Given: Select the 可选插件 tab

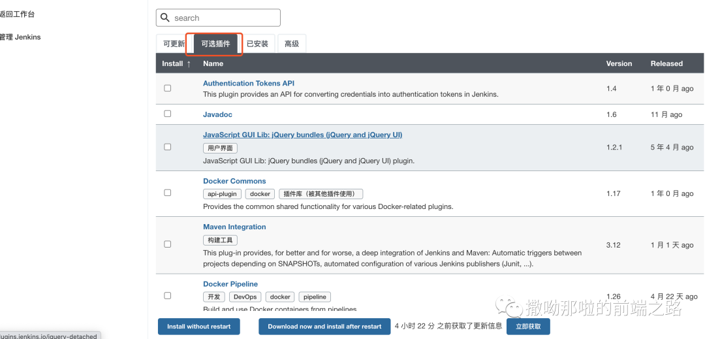Looking at the screenshot, I should pos(215,44).
